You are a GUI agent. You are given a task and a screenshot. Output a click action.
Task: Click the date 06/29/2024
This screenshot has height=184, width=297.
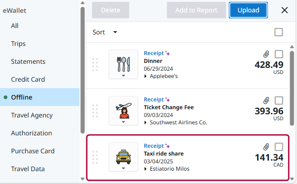pos(158,69)
